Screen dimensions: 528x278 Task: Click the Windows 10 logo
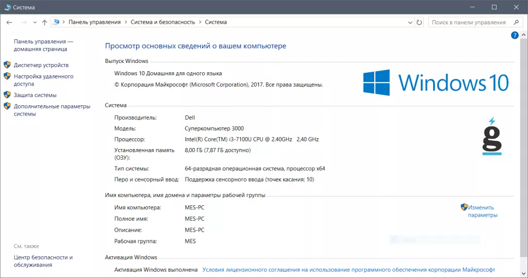pos(436,83)
